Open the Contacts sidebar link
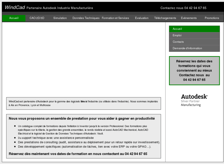The height and width of the screenshot is (168, 224). [x=194, y=42]
